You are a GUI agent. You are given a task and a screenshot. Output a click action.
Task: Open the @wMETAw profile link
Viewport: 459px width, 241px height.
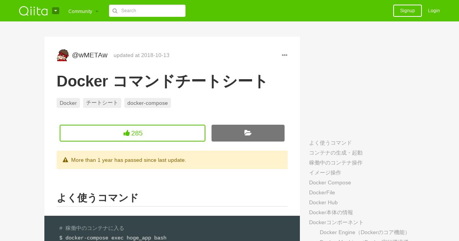coord(90,55)
